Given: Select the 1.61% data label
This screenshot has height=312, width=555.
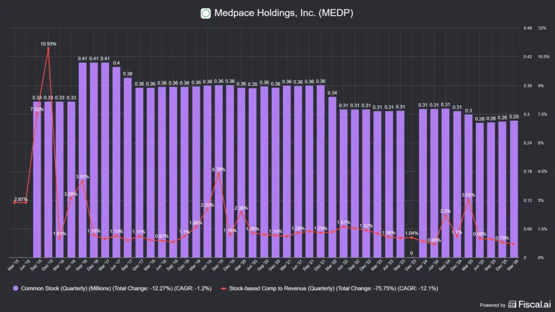Looking at the screenshot, I should point(343,223).
